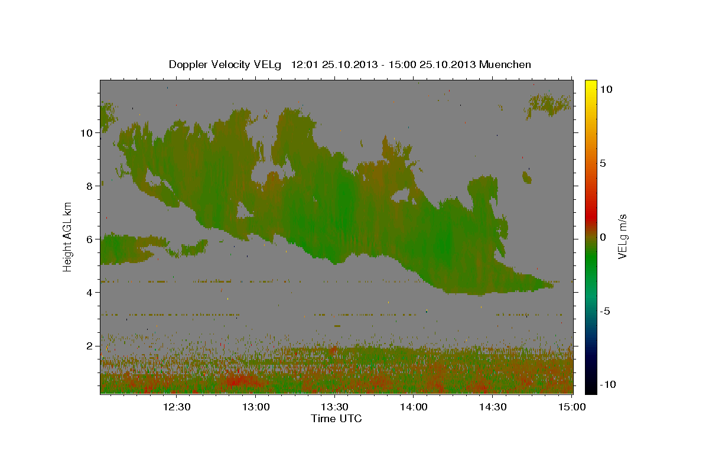
Task: Click the height tick label 6
Action: (90, 239)
